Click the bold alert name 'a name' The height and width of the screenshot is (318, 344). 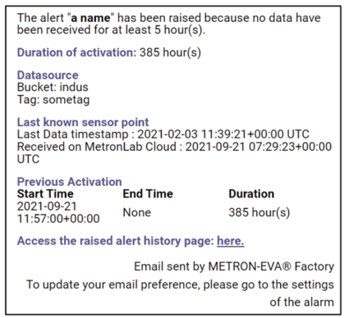coord(90,18)
